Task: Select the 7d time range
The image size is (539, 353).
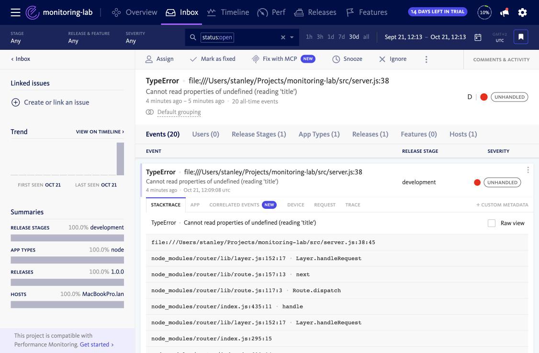Action: pos(341,37)
